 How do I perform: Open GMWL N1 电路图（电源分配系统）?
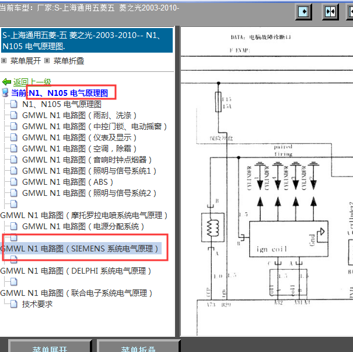pyautogui.click(x=83, y=226)
